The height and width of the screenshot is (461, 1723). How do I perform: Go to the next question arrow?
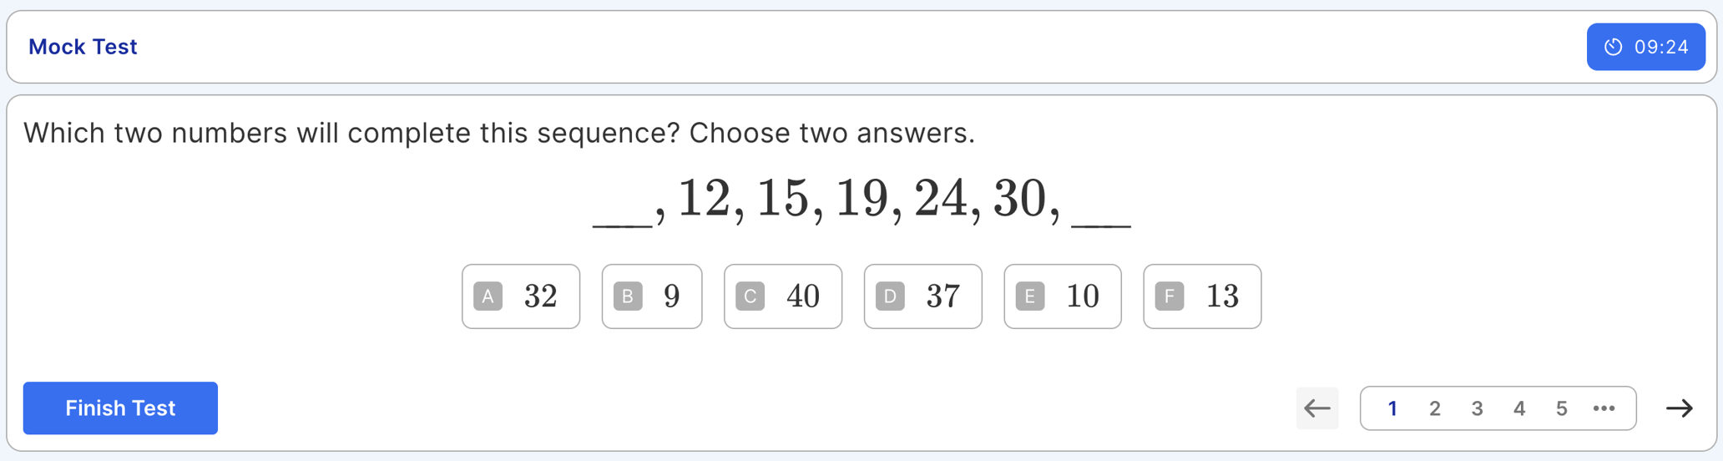1679,408
